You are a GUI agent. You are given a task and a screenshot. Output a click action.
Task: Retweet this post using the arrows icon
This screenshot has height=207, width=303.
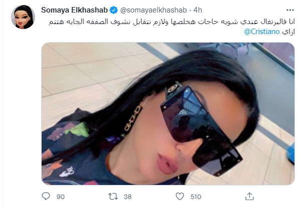pyautogui.click(x=113, y=196)
